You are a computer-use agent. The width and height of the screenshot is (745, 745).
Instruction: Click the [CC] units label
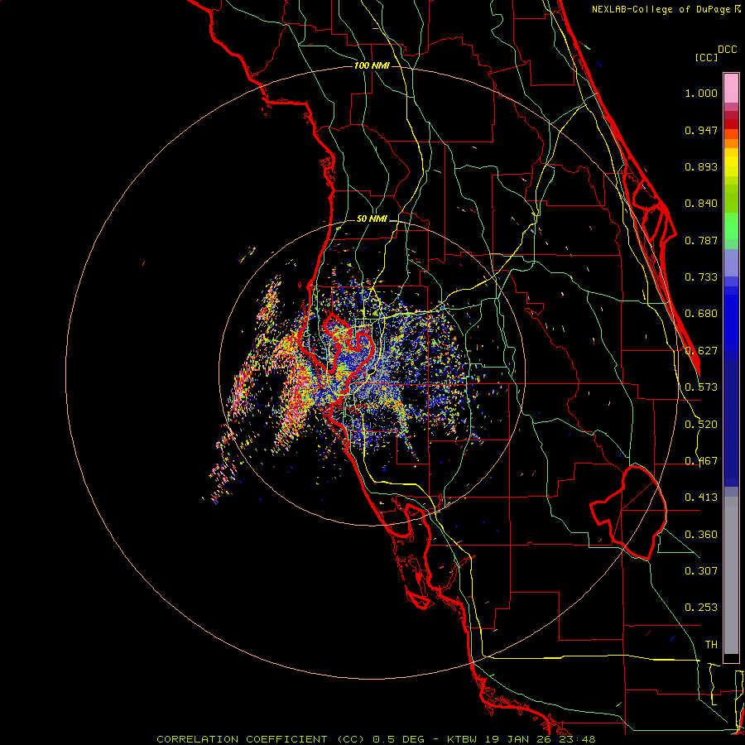[x=706, y=57]
